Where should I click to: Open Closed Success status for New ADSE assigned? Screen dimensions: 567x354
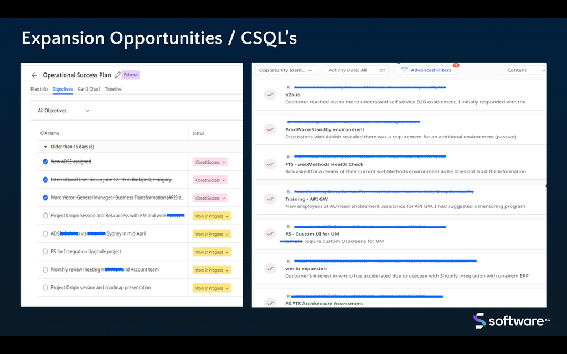coord(210,162)
